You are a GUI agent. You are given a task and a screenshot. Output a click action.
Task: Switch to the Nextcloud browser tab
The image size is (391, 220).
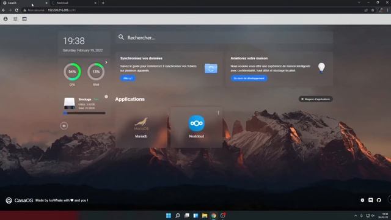pos(75,3)
